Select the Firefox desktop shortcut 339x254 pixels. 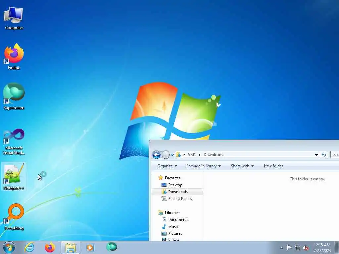(x=14, y=57)
